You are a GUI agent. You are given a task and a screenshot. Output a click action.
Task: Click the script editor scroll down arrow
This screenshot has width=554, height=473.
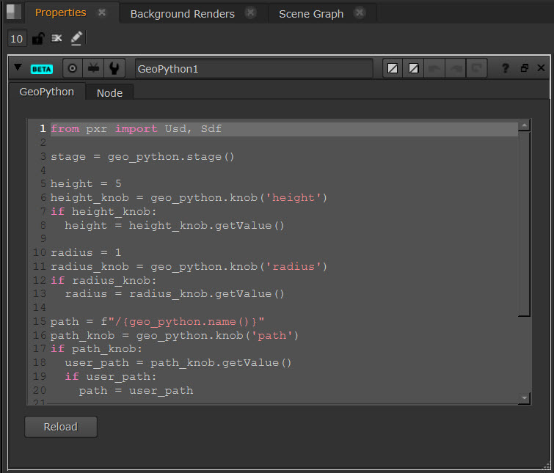point(524,397)
